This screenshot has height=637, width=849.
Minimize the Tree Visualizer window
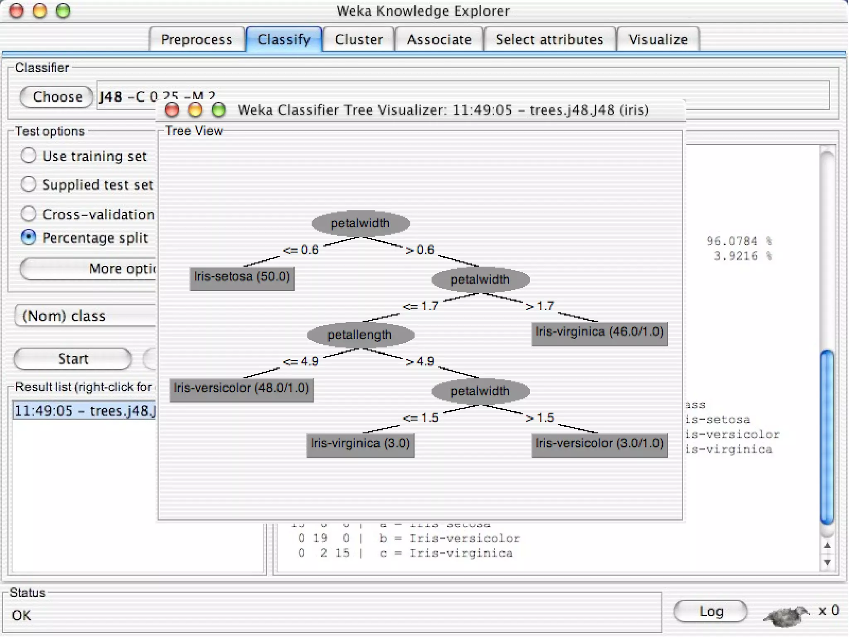195,110
